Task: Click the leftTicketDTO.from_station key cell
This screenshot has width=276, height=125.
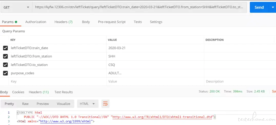Action: pyautogui.click(x=58, y=56)
